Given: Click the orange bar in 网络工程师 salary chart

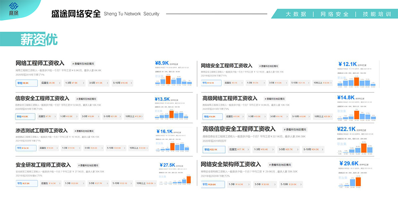Looking at the screenshot, I should pos(168,80).
